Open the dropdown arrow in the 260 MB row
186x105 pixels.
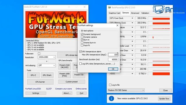pos(132,69)
